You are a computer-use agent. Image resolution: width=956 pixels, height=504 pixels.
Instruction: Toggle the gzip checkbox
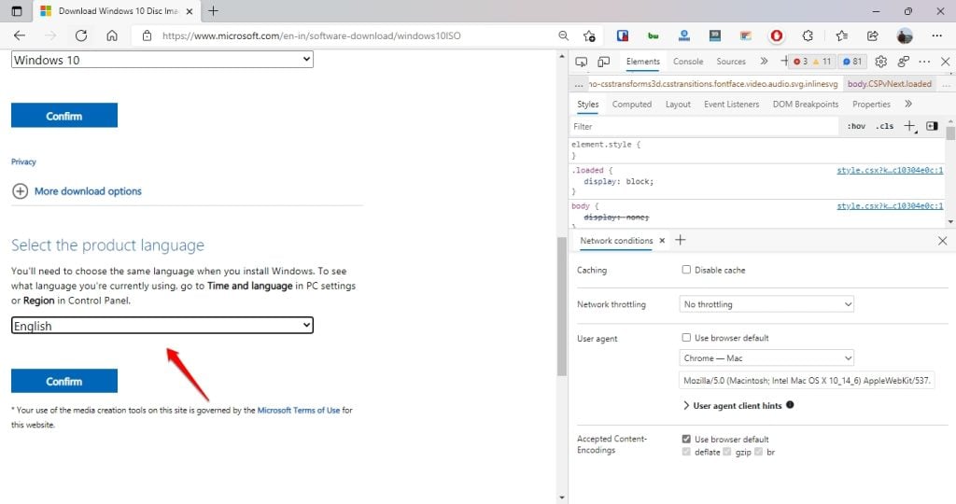[726, 452]
